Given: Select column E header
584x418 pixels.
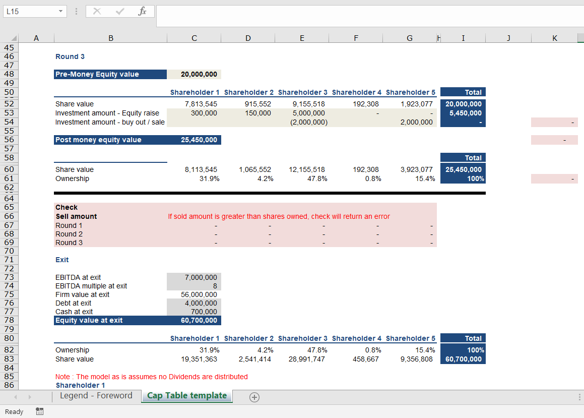Looking at the screenshot, I should (x=302, y=38).
